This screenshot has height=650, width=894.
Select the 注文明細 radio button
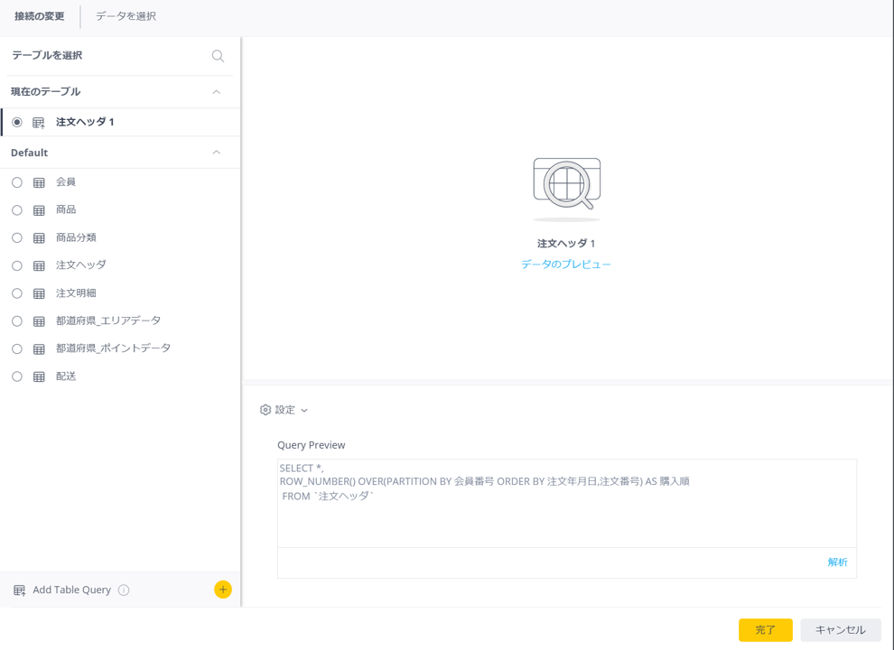(x=17, y=293)
